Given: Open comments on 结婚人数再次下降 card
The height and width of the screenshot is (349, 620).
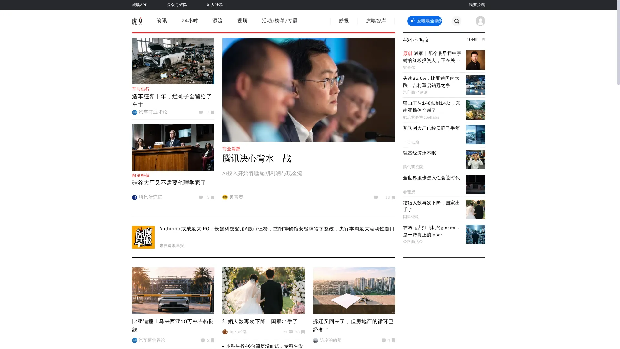Looking at the screenshot, I should 291,332.
